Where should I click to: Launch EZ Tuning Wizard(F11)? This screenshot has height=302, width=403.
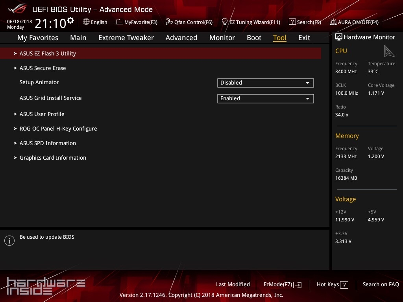point(251,22)
